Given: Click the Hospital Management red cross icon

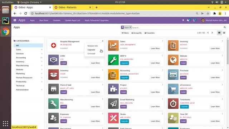Looking at the screenshot, I should (x=53, y=46).
